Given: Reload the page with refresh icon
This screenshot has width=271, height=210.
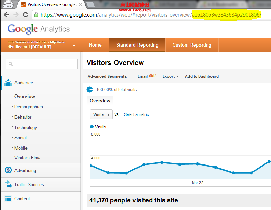Looking at the screenshot, I should (x=25, y=15).
